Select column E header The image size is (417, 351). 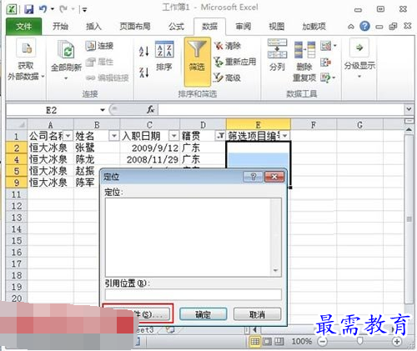click(259, 125)
